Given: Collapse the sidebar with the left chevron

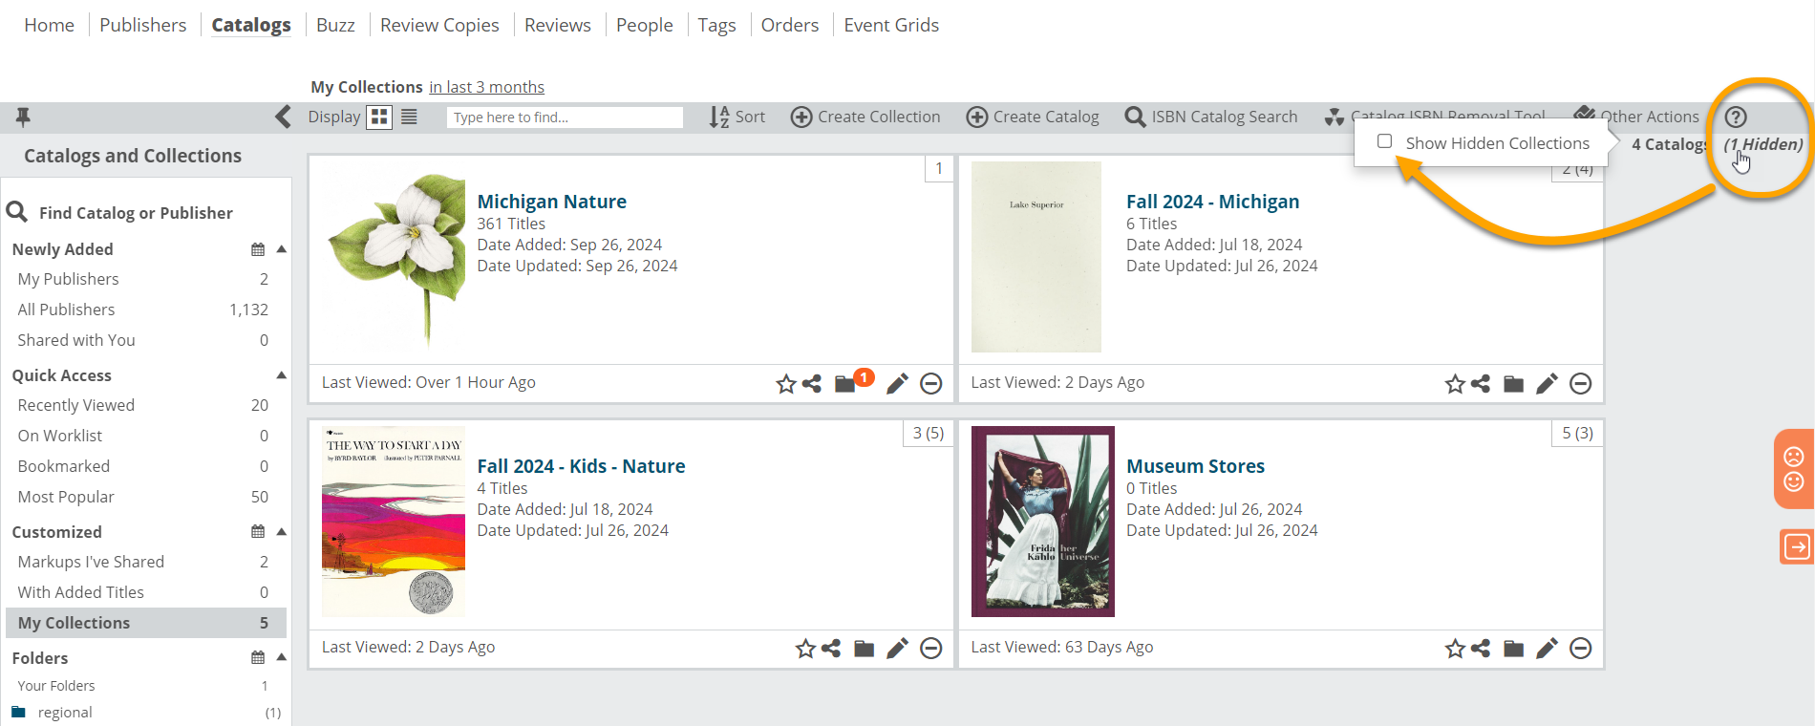Looking at the screenshot, I should click(x=283, y=117).
